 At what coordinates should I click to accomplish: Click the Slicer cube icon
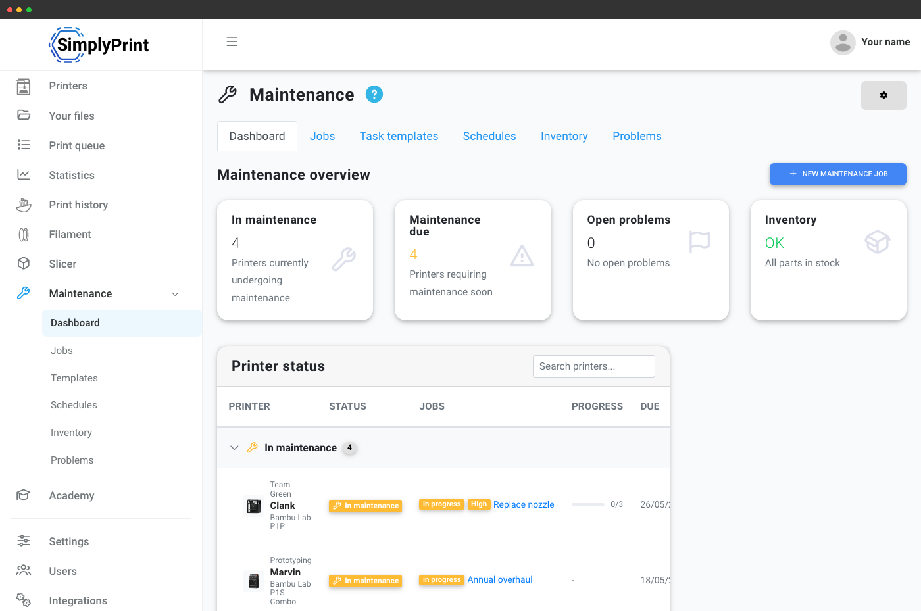pyautogui.click(x=24, y=263)
